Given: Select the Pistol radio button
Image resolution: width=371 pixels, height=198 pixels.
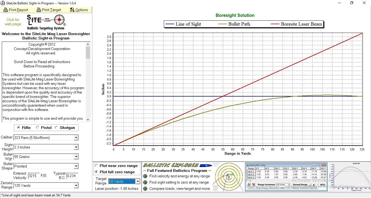Looking at the screenshot, I should (37, 128).
